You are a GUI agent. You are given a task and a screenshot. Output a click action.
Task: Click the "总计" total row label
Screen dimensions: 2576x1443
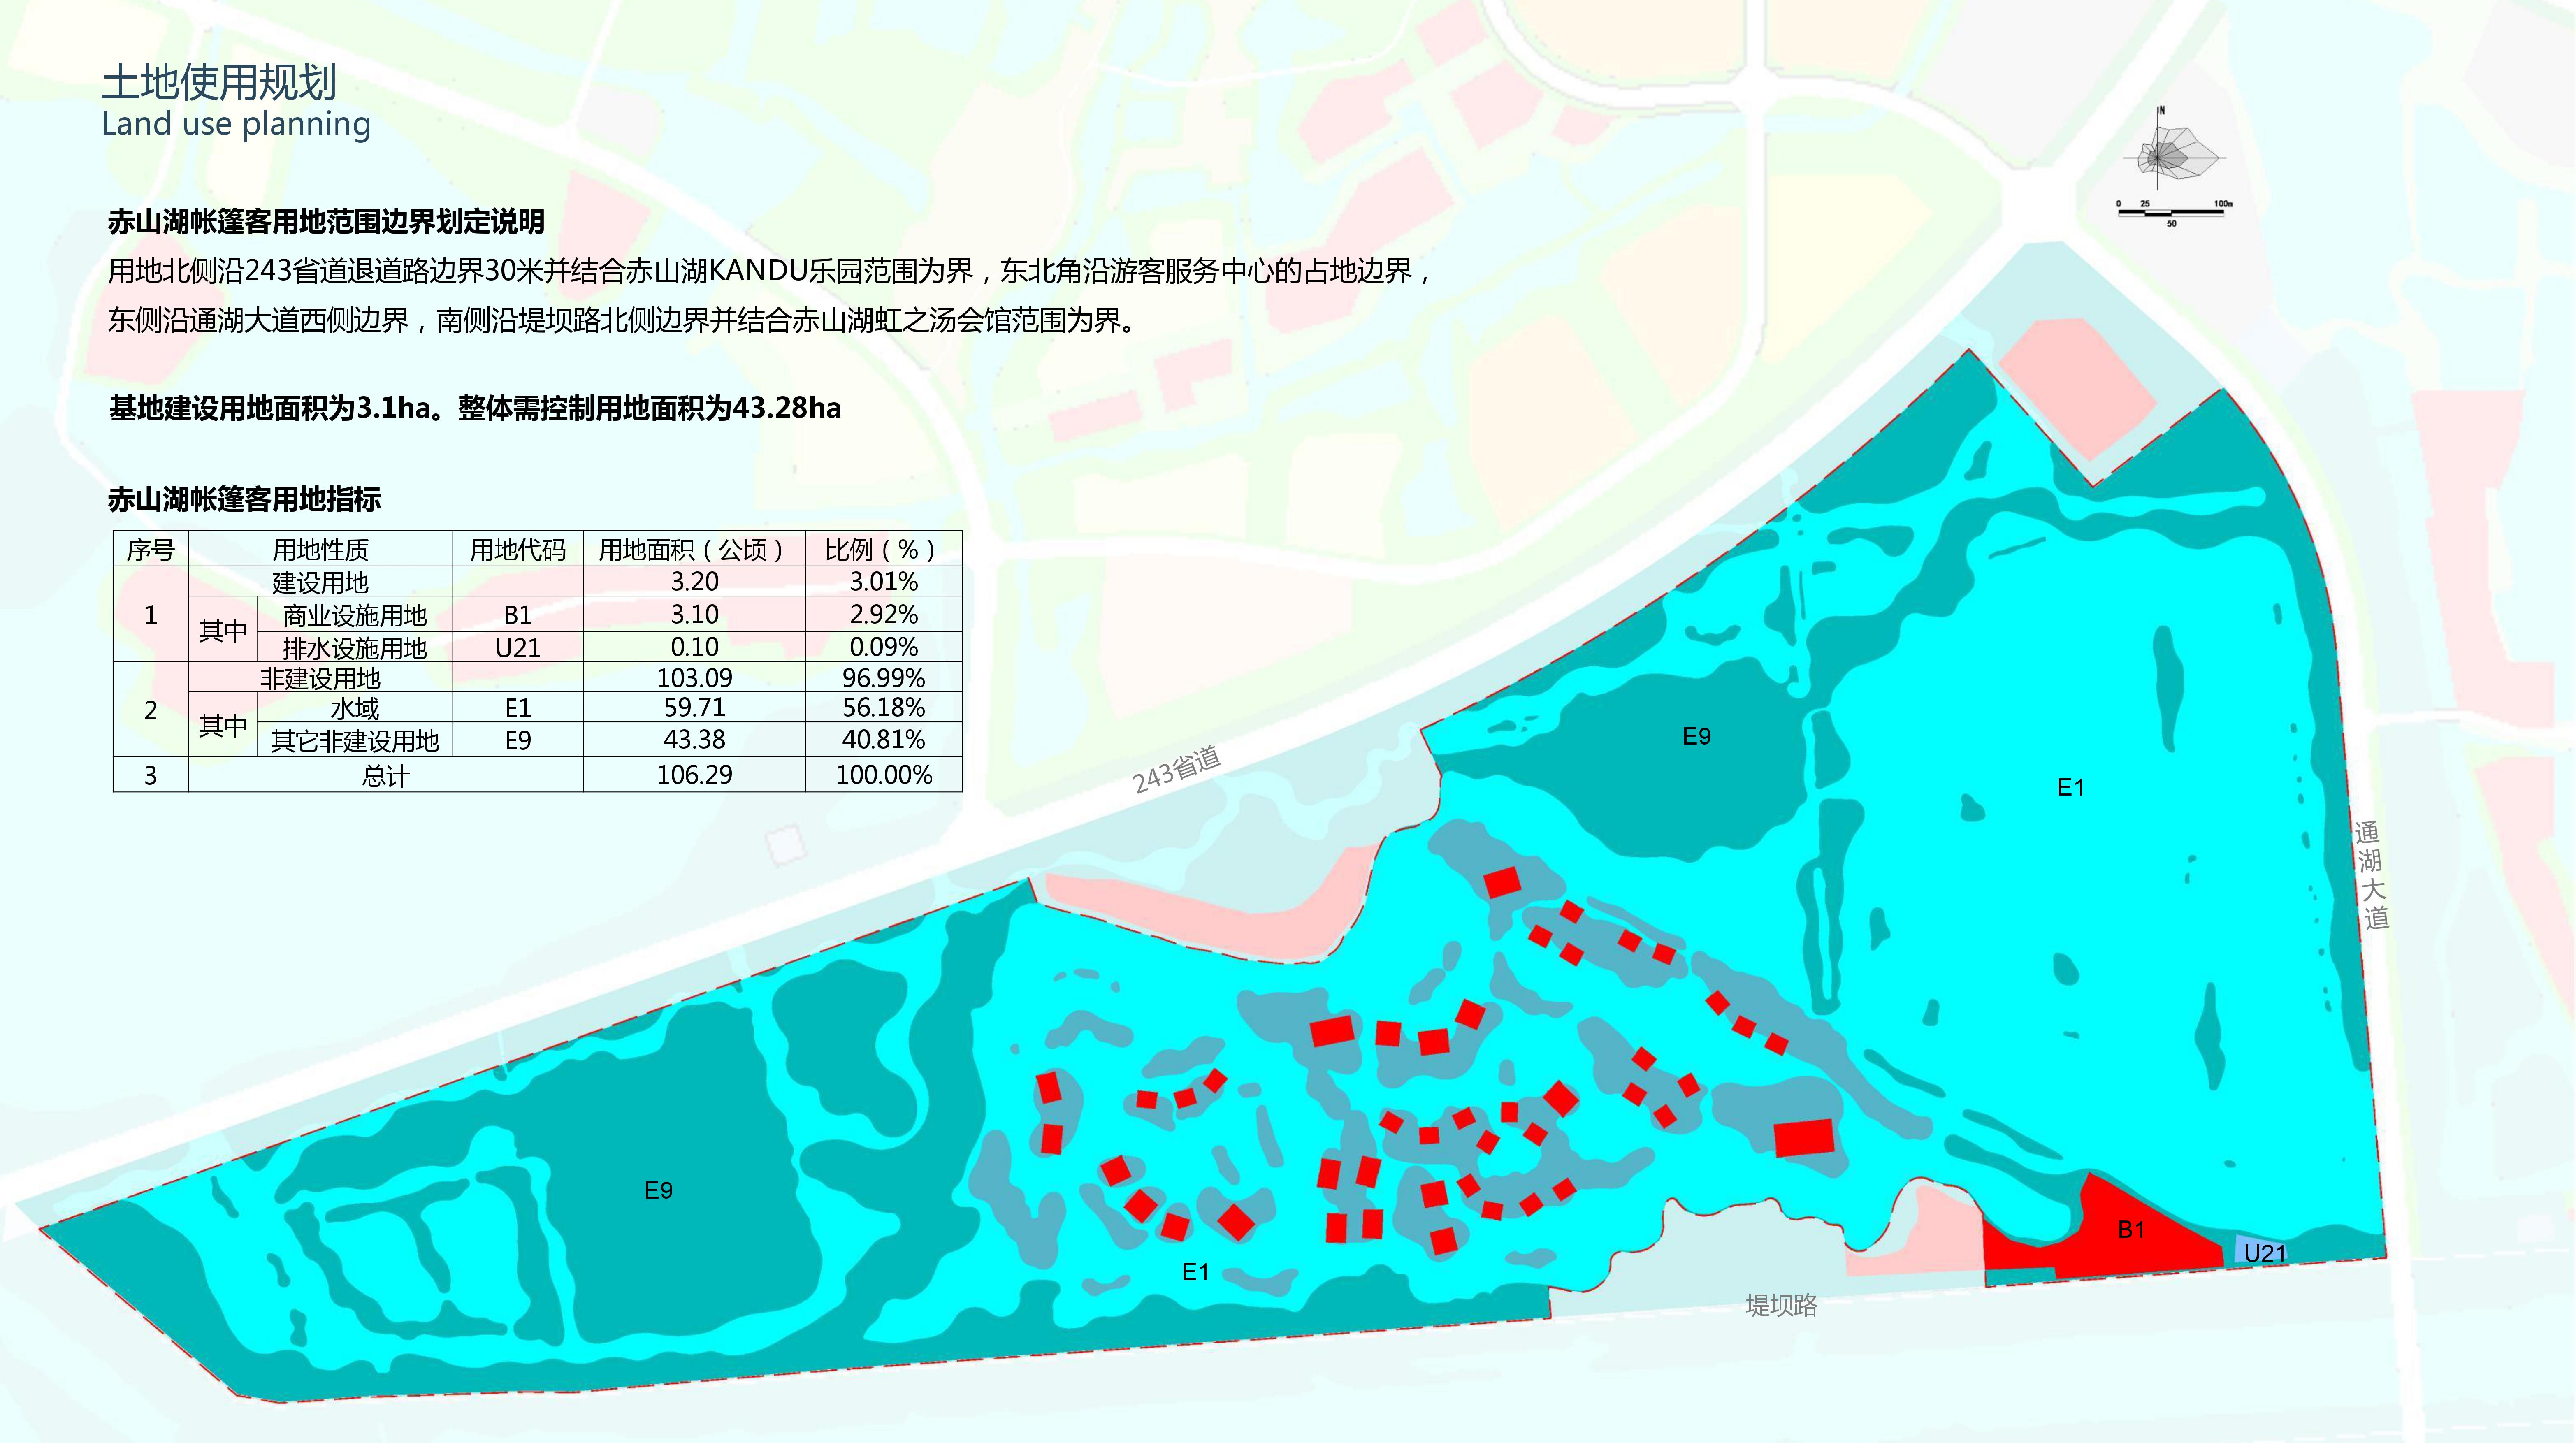pos(385,776)
